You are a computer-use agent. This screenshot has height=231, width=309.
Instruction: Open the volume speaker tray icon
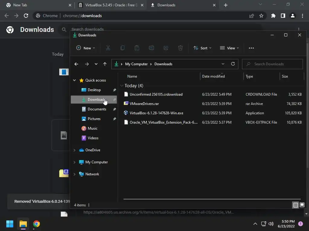pyautogui.click(x=271, y=224)
